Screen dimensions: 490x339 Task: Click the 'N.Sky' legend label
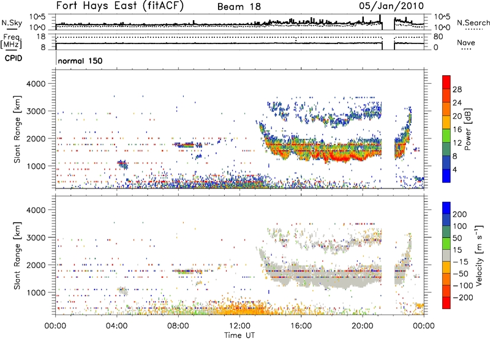(x=12, y=23)
